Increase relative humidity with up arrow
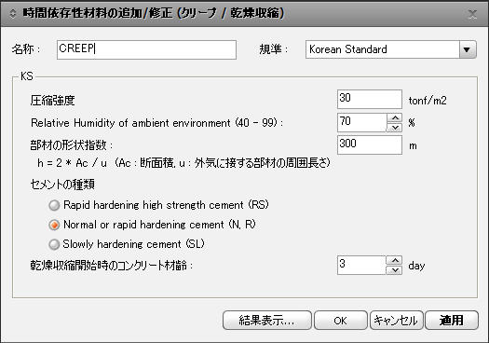 [395, 118]
